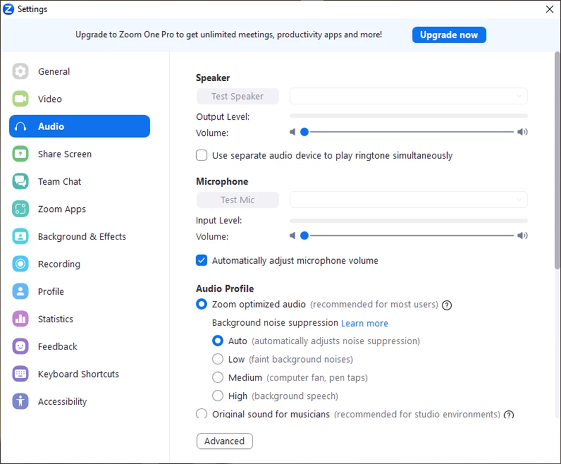Click the Background & Effects icon
The height and width of the screenshot is (464, 561).
coord(20,236)
